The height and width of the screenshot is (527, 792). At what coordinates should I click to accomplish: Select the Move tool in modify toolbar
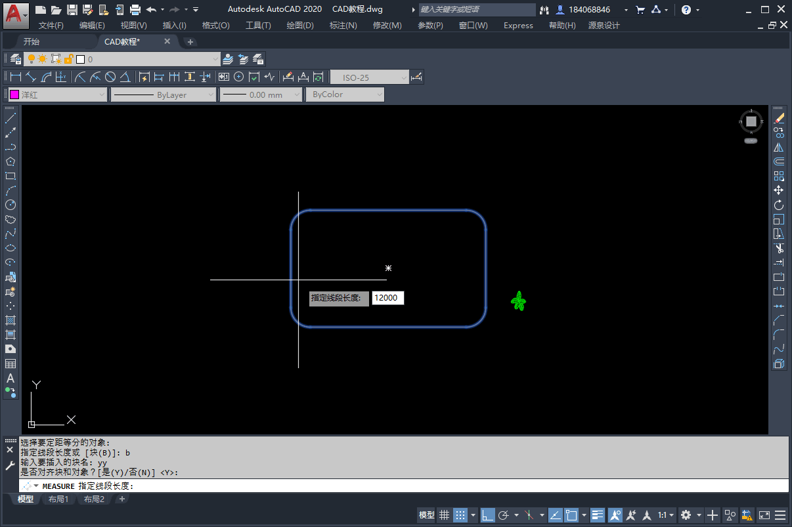point(779,190)
